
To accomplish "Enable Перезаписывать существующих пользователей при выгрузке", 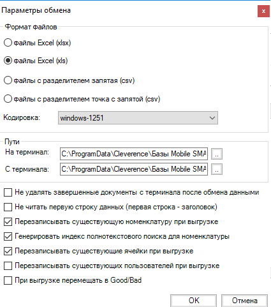I will tap(8, 266).
